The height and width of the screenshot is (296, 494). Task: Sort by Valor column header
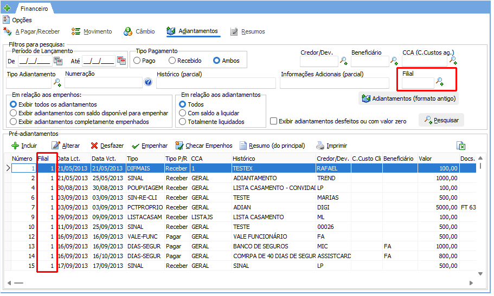click(438, 159)
